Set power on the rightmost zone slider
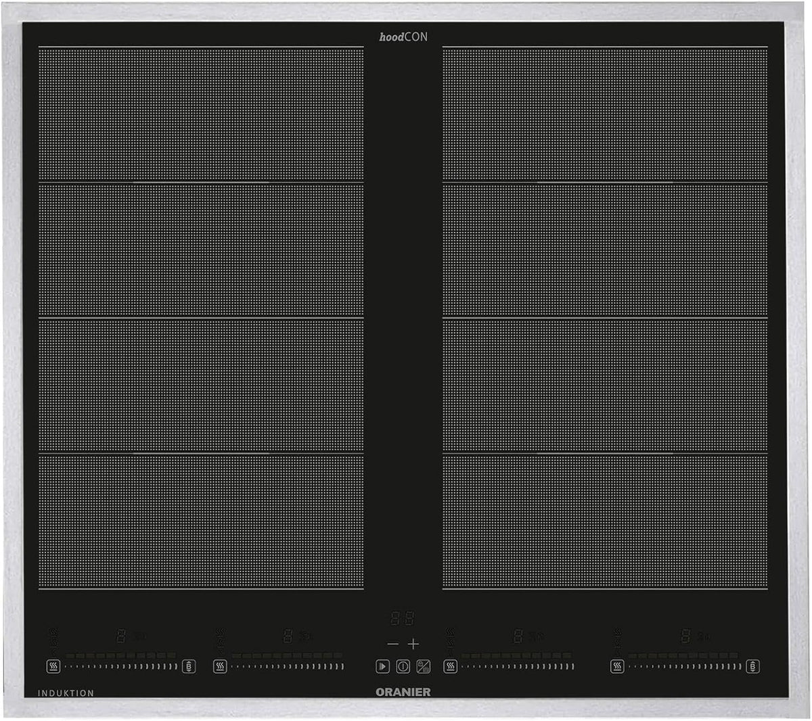812x721 pixels. (685, 666)
